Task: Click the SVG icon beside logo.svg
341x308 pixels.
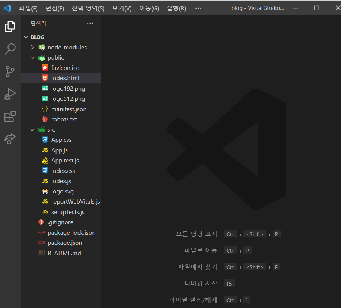Action: (45, 191)
